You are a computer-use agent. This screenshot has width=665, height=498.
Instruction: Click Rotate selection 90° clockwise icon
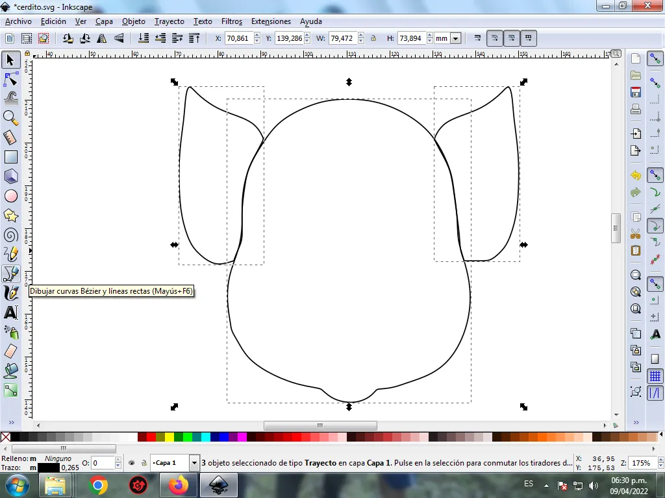click(x=85, y=38)
